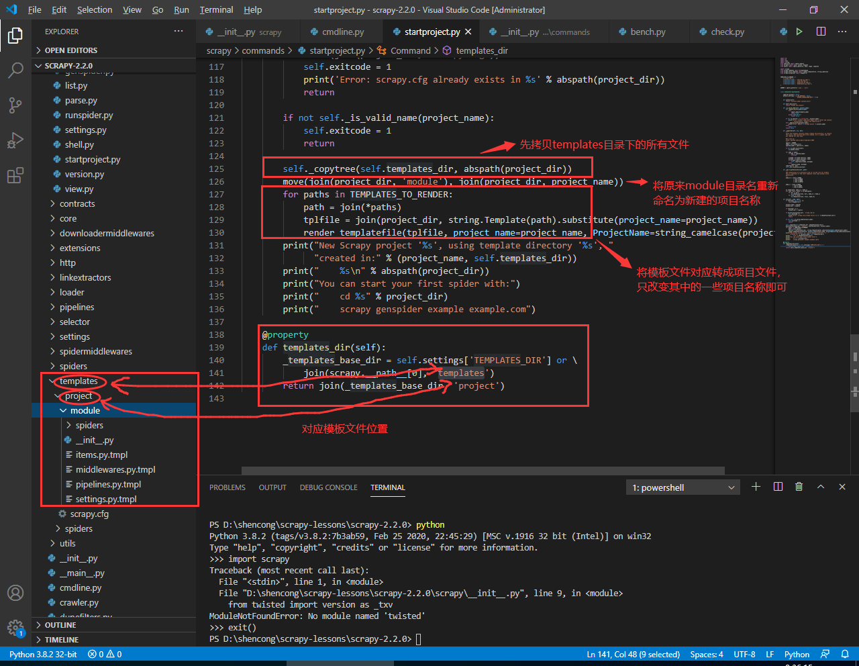Split the editor right
Screen dimensions: 859x666
[x=821, y=32]
